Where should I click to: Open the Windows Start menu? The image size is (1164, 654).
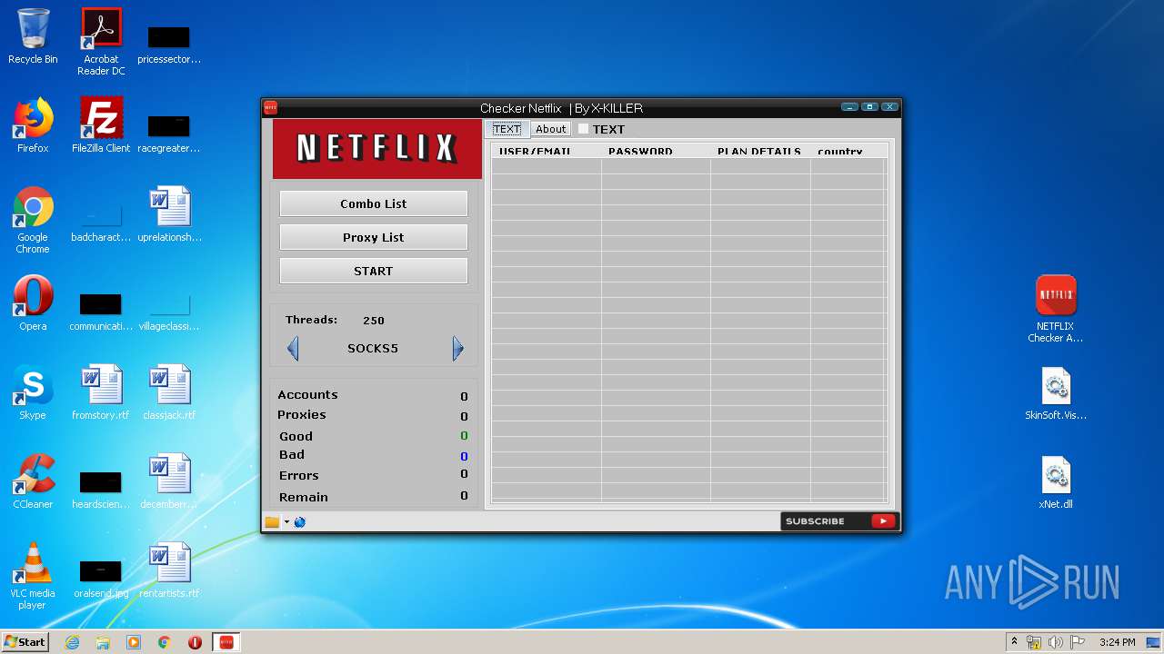click(25, 641)
